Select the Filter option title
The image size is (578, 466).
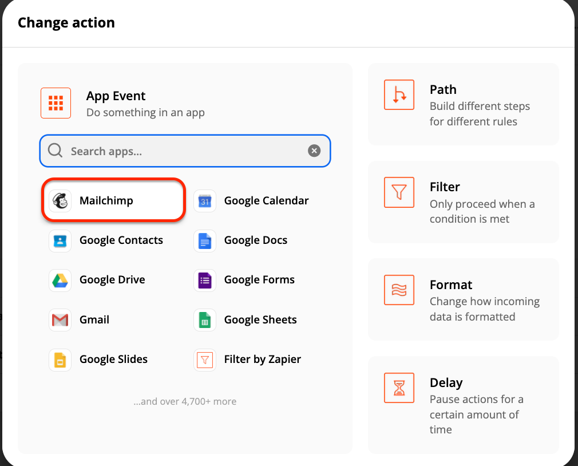coord(445,187)
